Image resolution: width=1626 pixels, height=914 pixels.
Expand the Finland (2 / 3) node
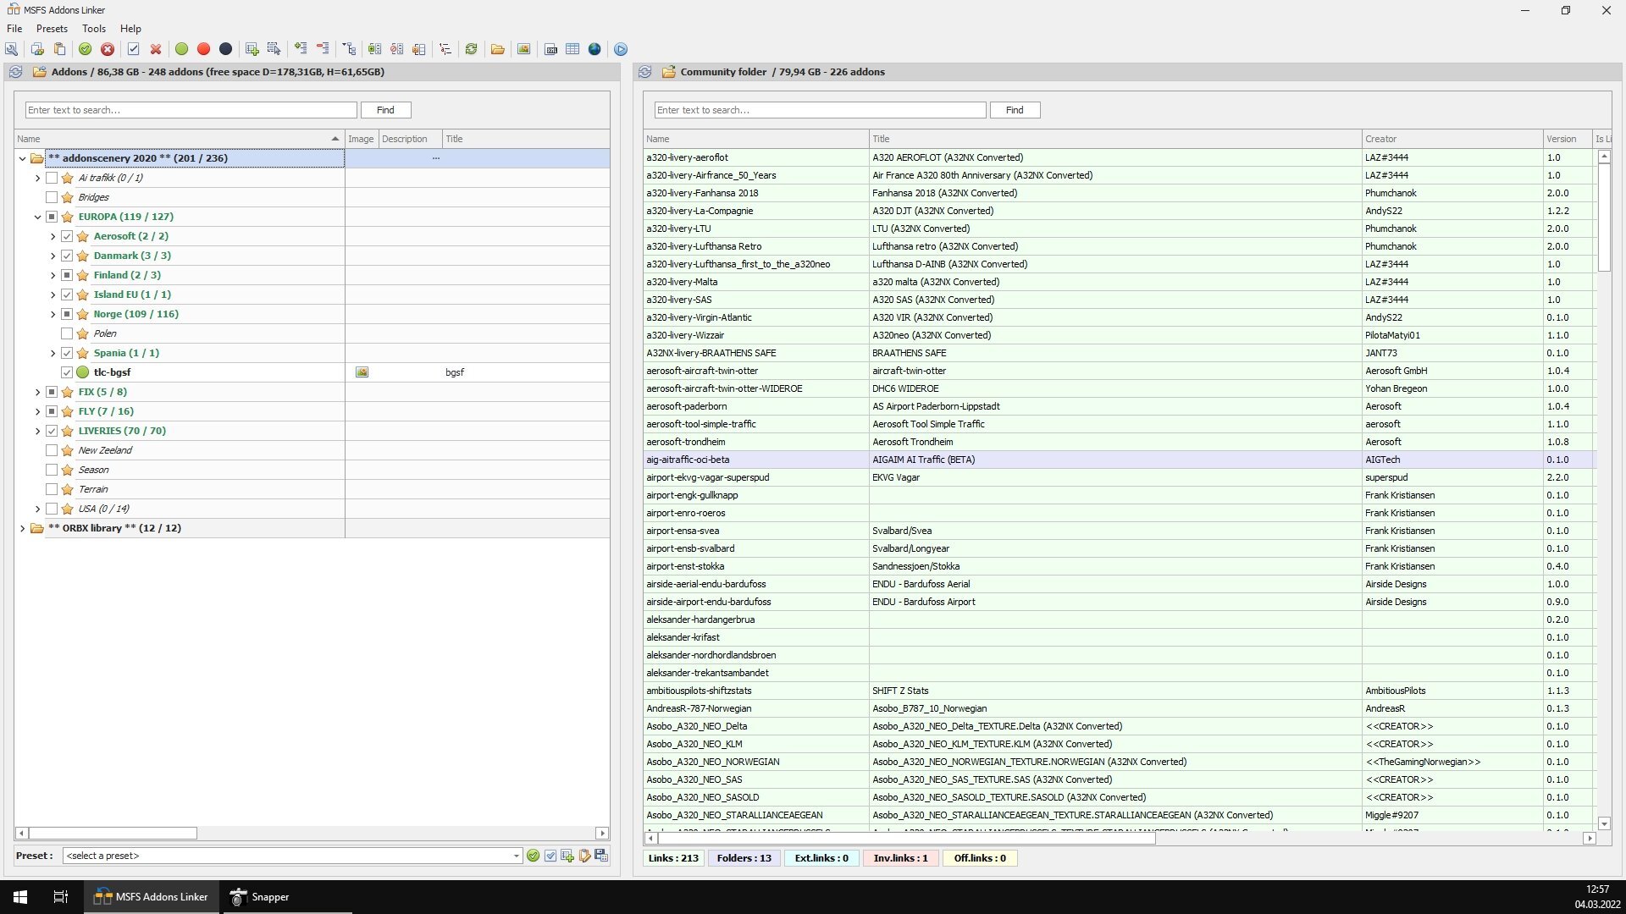coord(53,275)
